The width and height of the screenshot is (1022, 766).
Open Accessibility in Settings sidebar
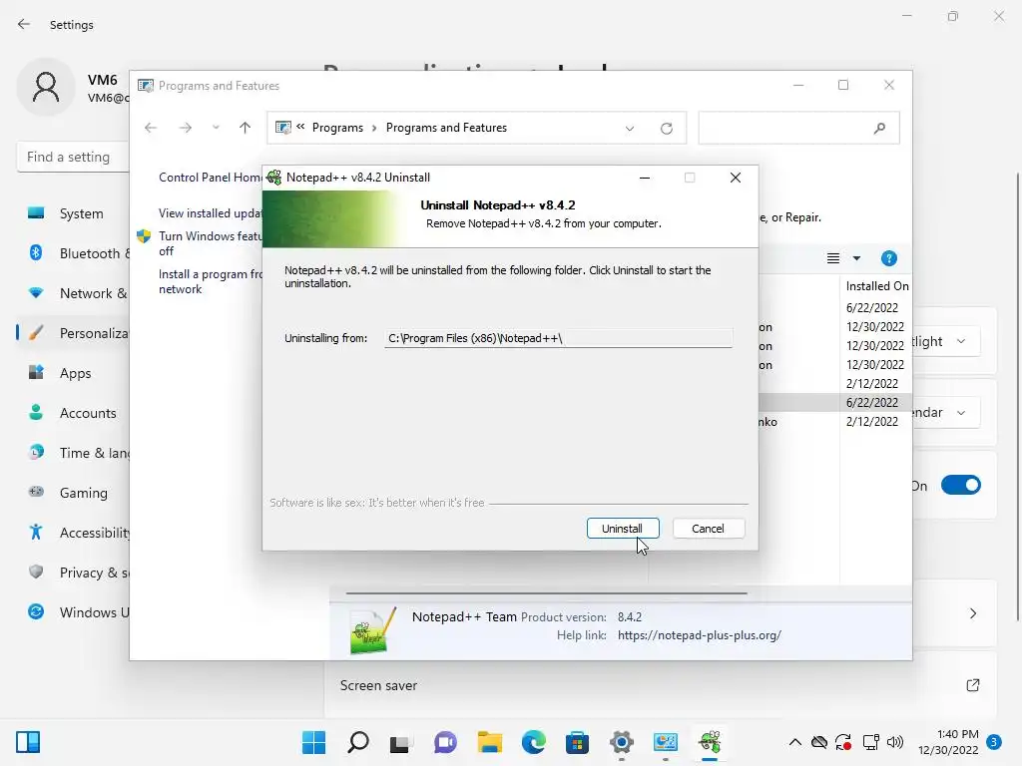pos(73,533)
